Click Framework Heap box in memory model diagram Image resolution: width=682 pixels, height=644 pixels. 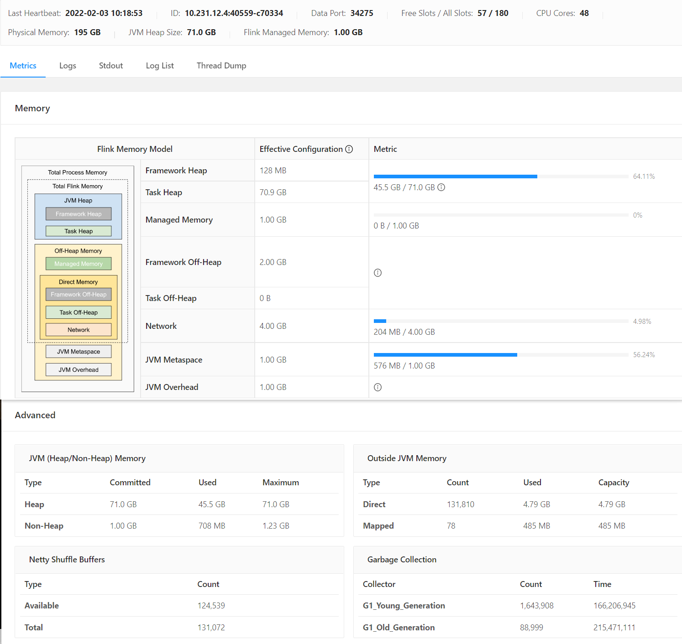(79, 214)
